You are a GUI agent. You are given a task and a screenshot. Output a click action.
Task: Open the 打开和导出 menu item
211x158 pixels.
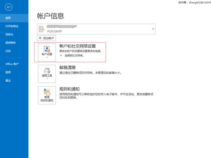click(x=12, y=26)
